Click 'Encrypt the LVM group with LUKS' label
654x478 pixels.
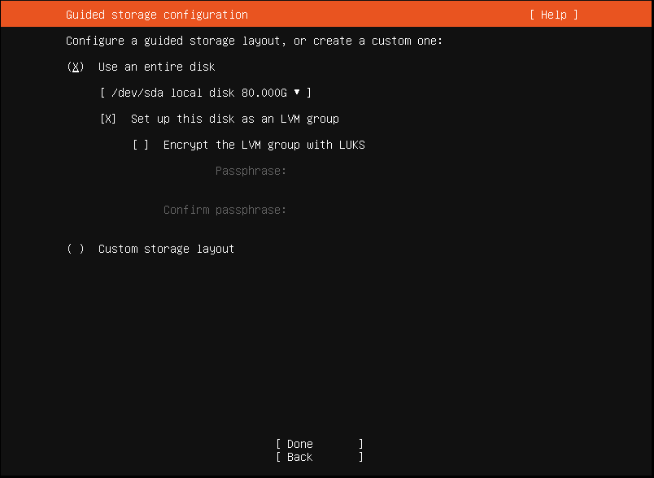264,145
